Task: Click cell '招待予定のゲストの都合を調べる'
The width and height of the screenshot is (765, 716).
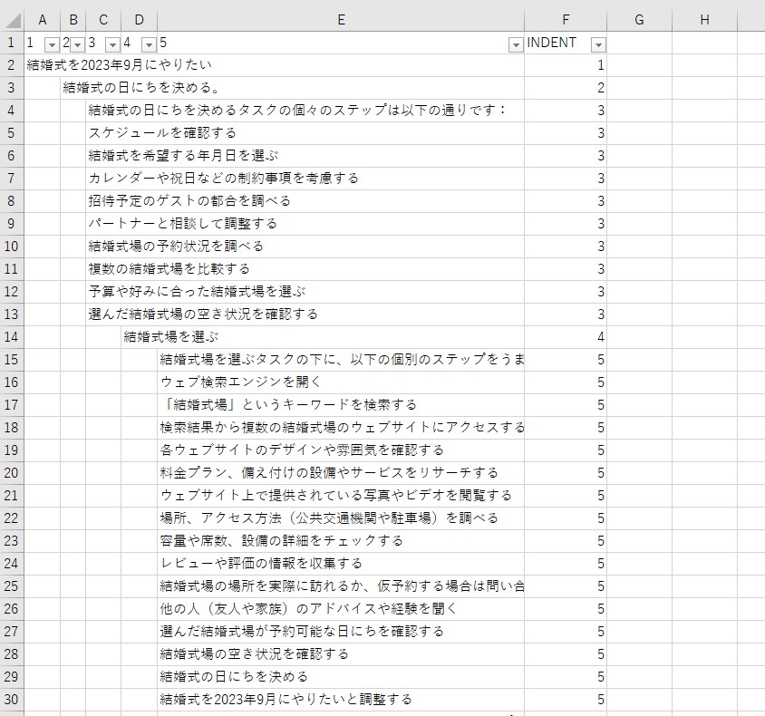Action: (x=189, y=201)
